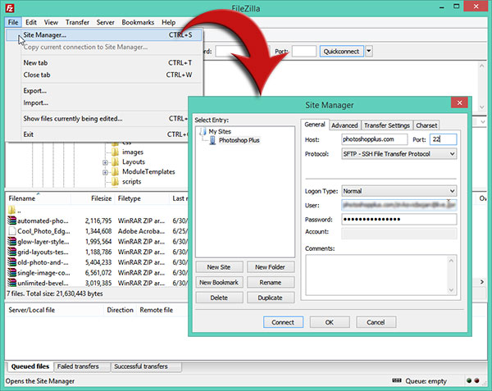This screenshot has width=492, height=391.
Task: Switch to the Transfer Settings tab
Action: pyautogui.click(x=387, y=125)
